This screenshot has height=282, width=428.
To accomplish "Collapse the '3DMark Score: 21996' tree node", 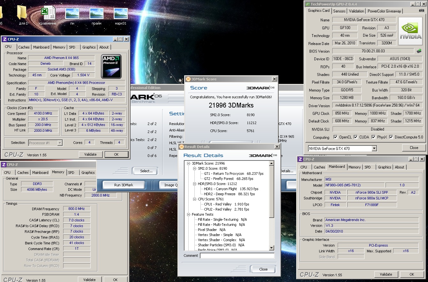I will pyautogui.click(x=189, y=163).
